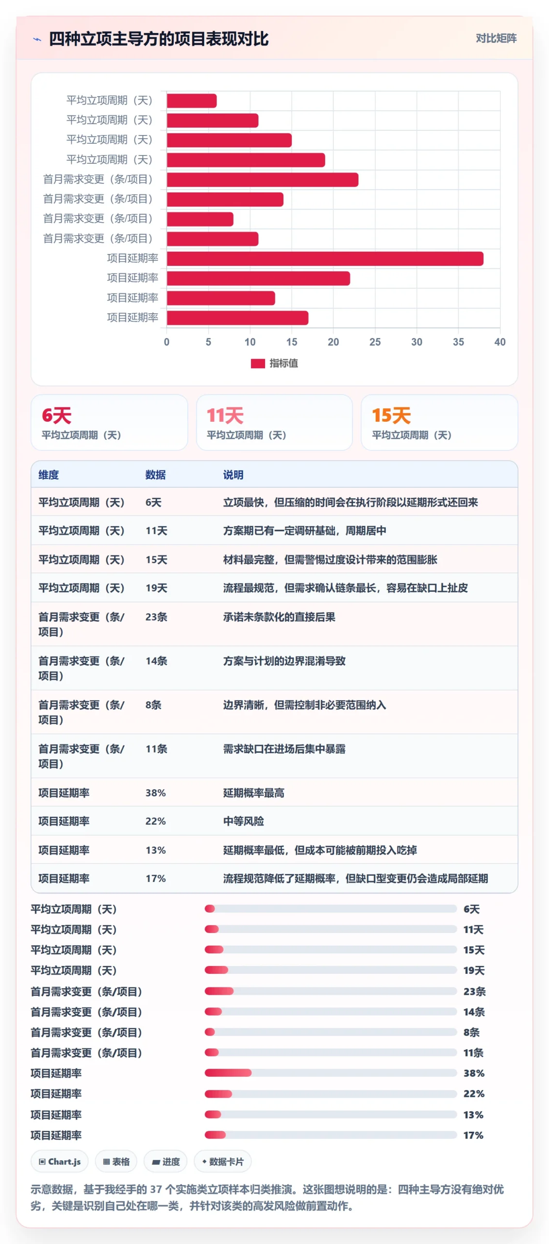The width and height of the screenshot is (549, 1244).
Task: Click the 22% cell in the table
Action: tap(155, 821)
